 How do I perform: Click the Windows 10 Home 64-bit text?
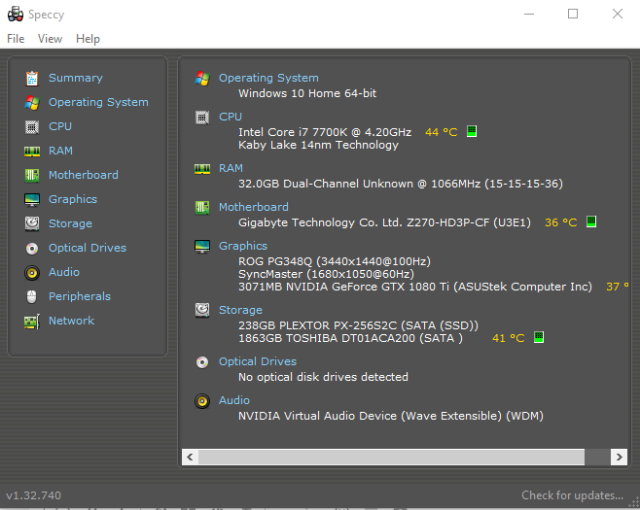(x=307, y=93)
